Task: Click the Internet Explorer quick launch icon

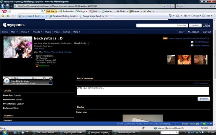Action: pos(19,133)
